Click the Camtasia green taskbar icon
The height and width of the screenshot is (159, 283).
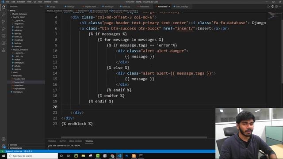[x=98, y=156]
